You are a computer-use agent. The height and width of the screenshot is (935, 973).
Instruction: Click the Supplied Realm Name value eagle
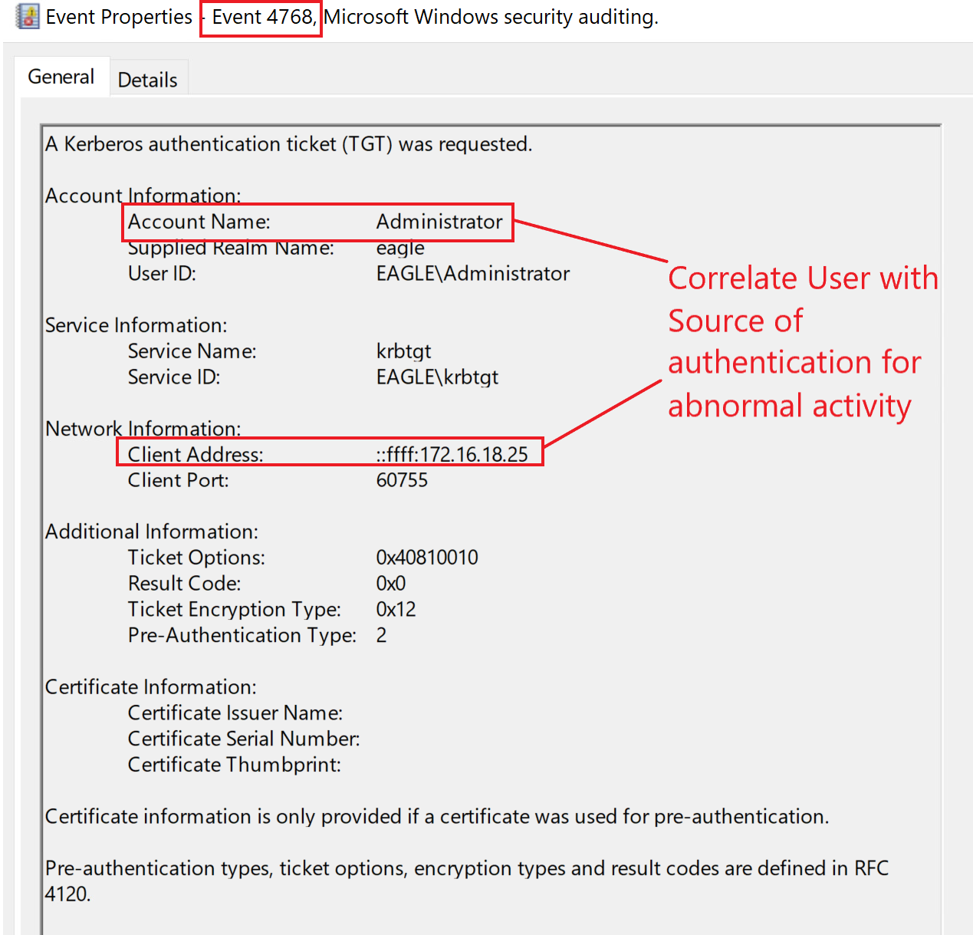click(399, 248)
